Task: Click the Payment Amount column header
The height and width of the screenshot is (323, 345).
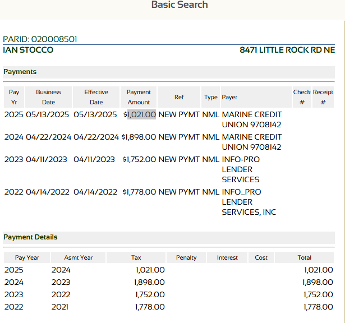Action: [139, 97]
